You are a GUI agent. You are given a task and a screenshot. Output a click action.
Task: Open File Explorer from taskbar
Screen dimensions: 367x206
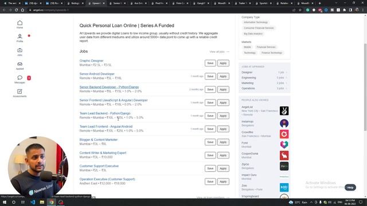[x=42, y=202]
